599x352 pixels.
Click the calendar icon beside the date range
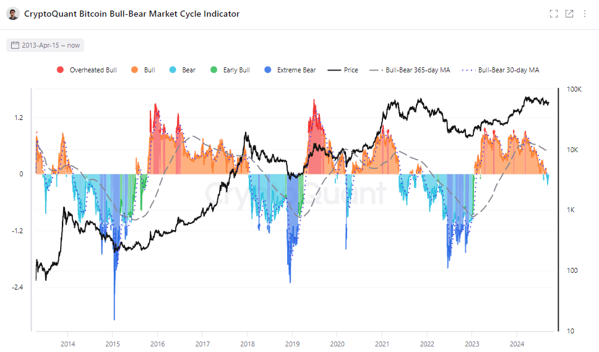coord(15,45)
